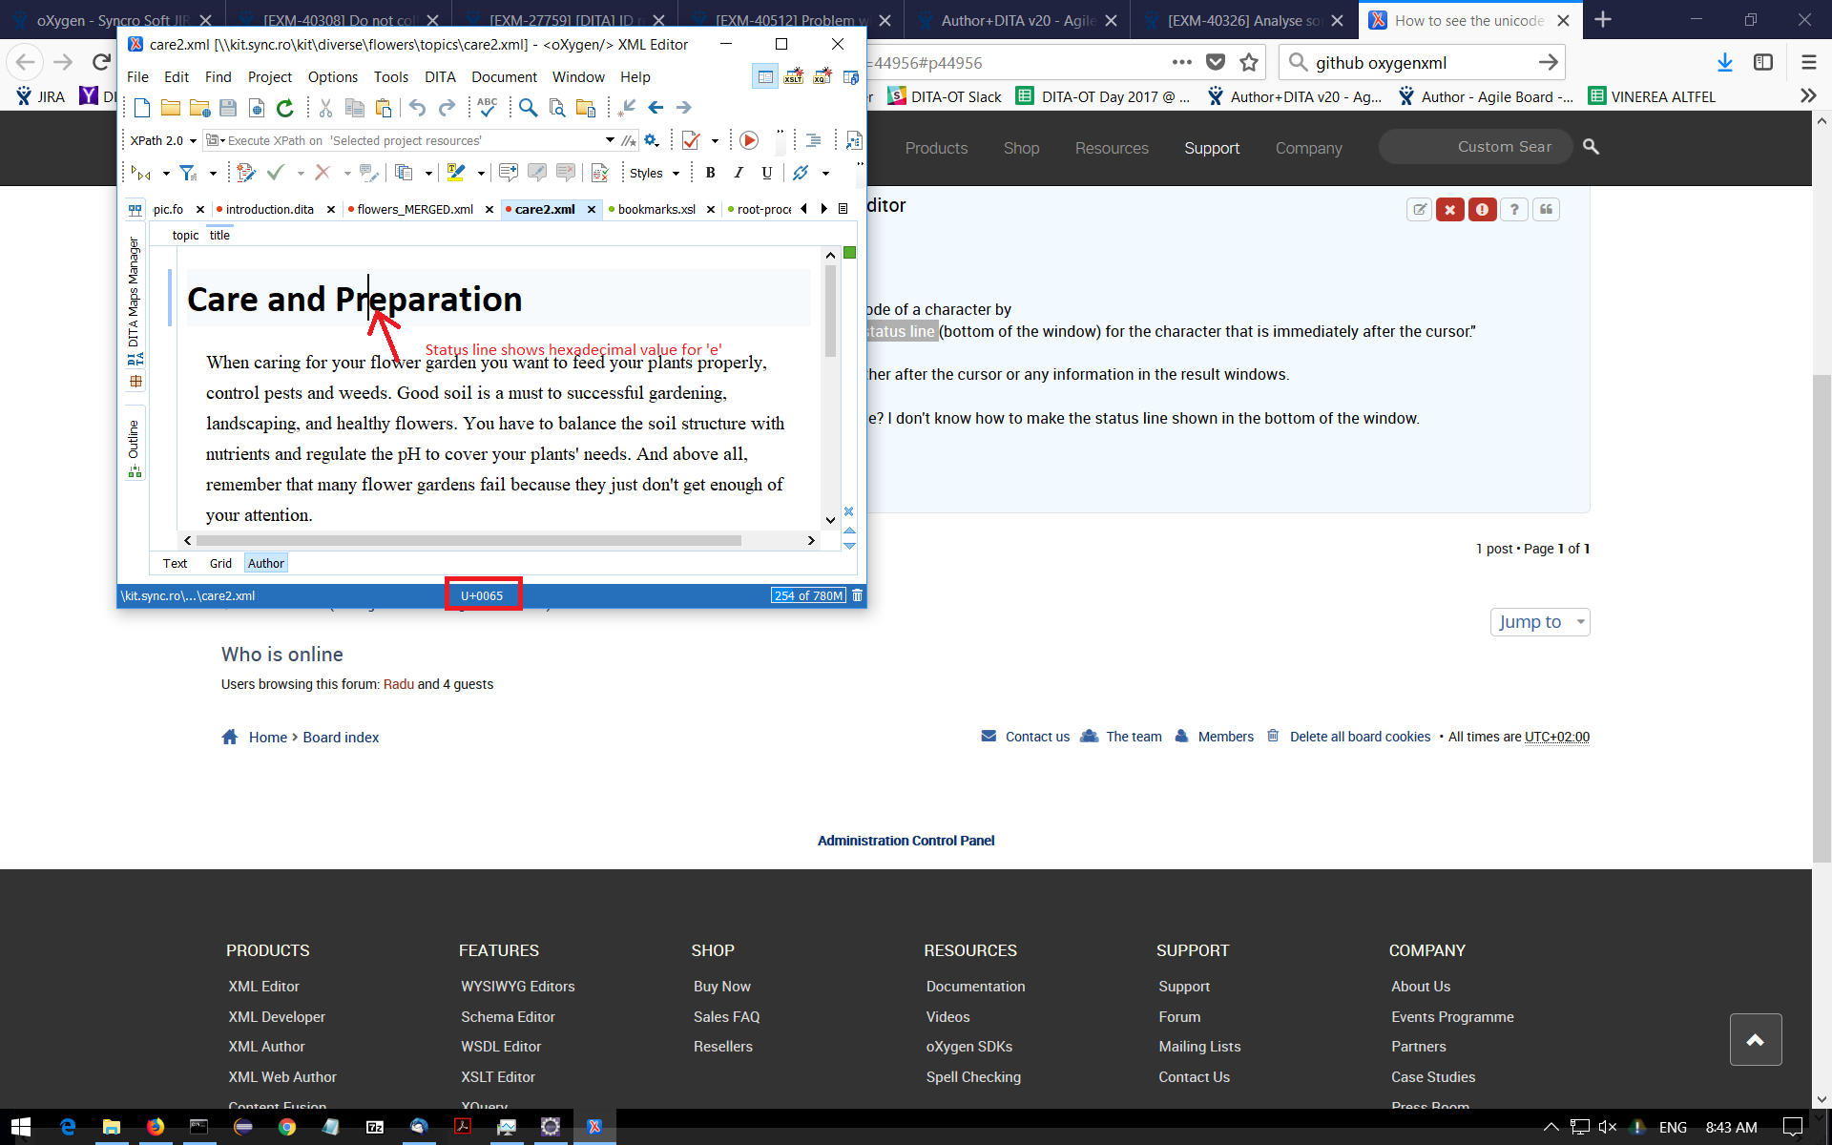
Task: Reject the tracked change with the red X
Action: click(323, 173)
